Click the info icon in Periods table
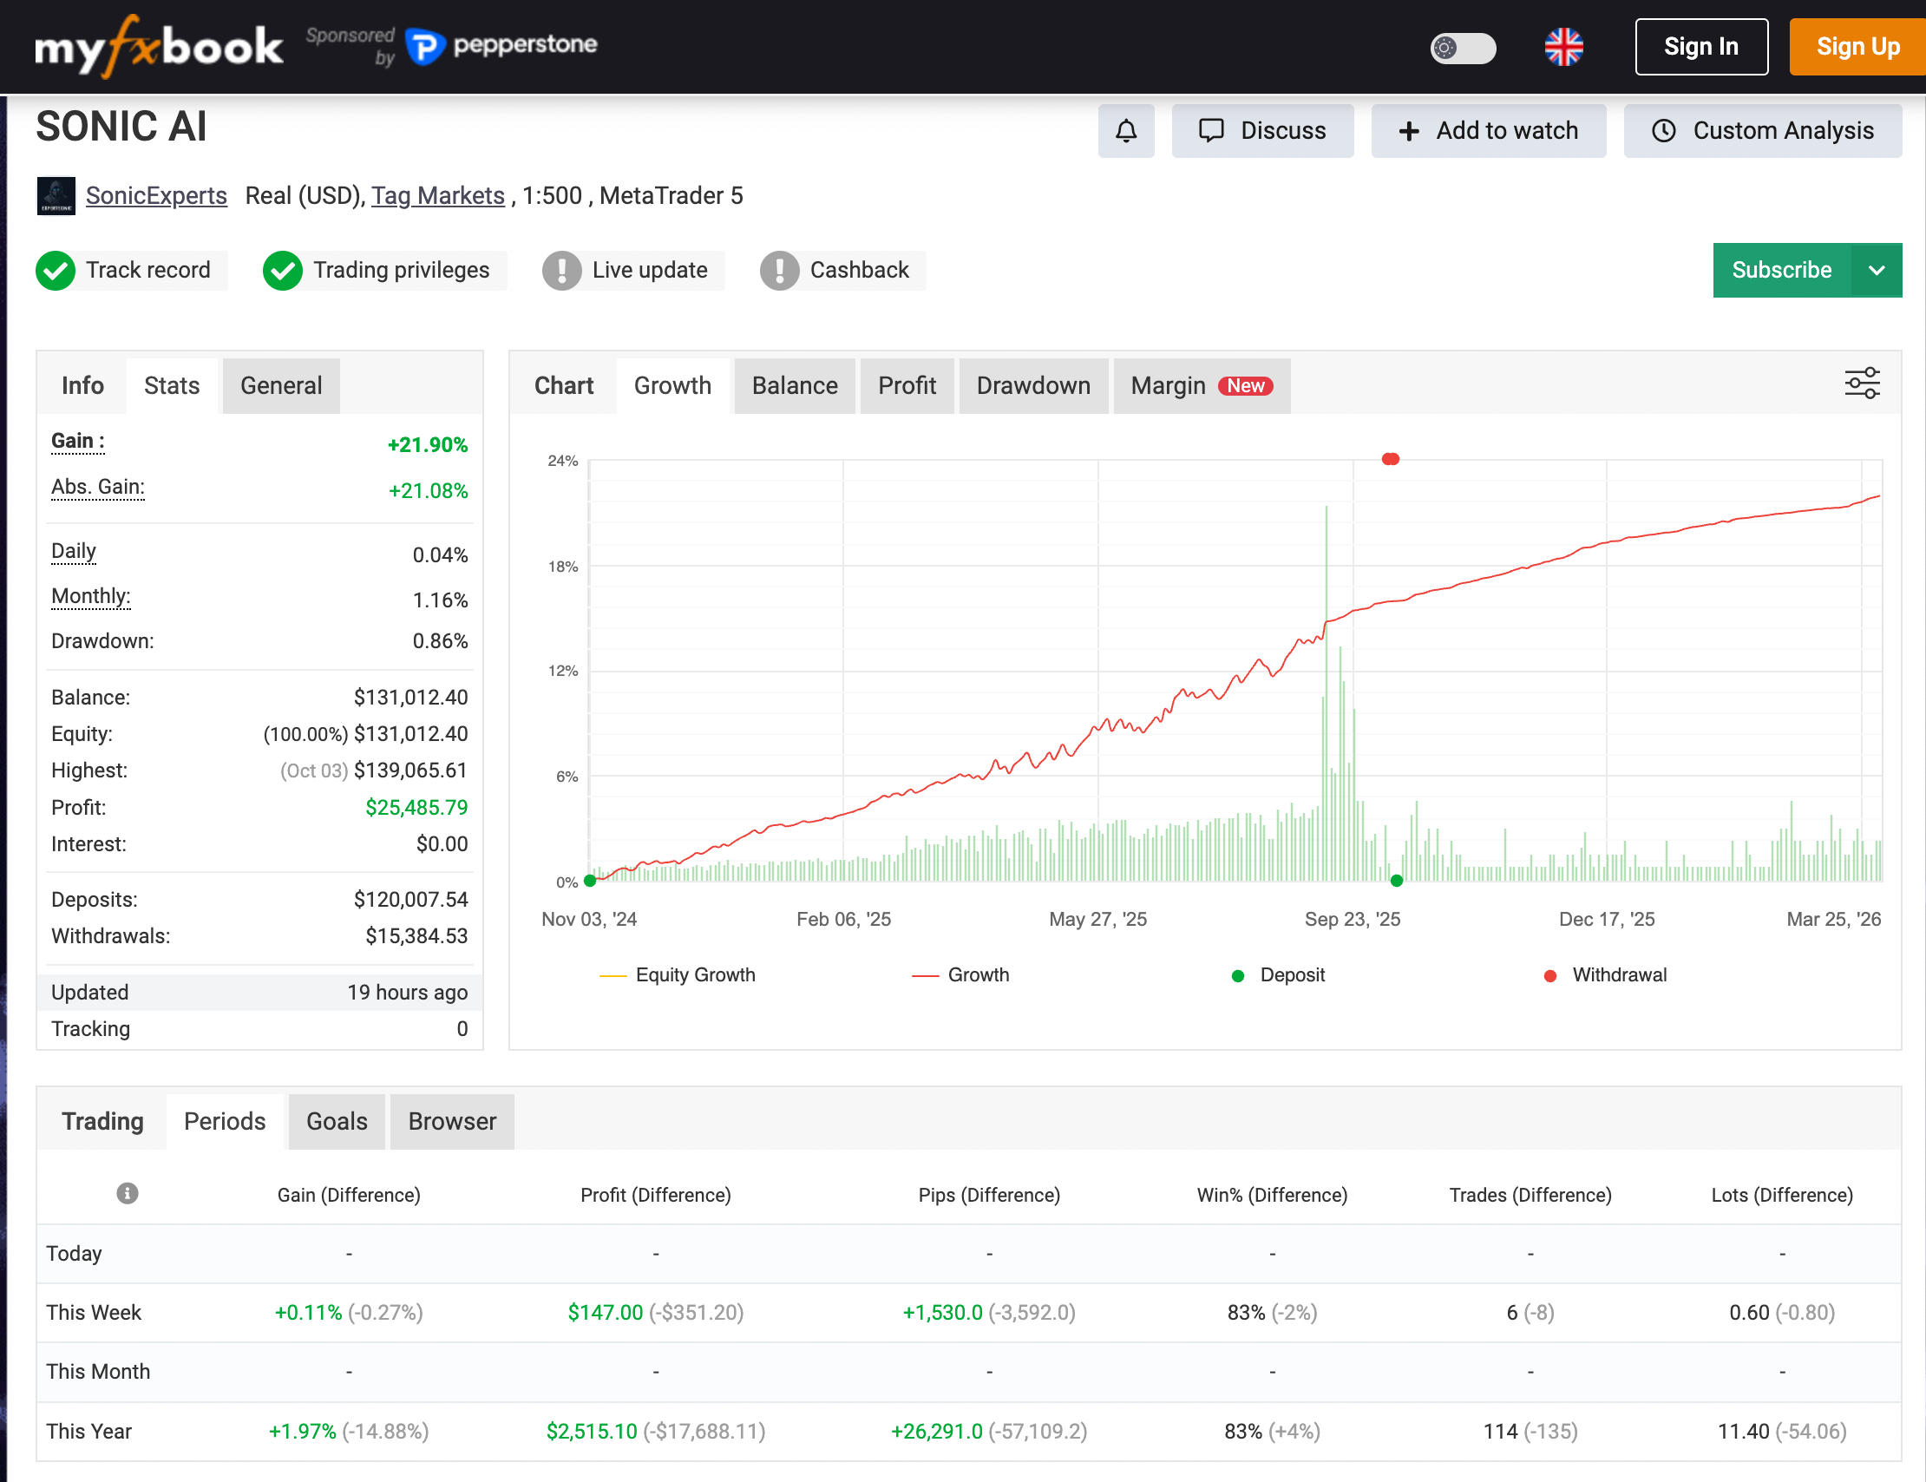The image size is (1926, 1482). [127, 1194]
